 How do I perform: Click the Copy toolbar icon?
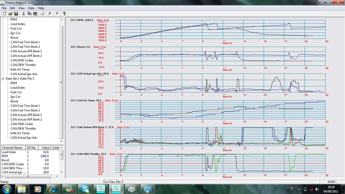29,14
